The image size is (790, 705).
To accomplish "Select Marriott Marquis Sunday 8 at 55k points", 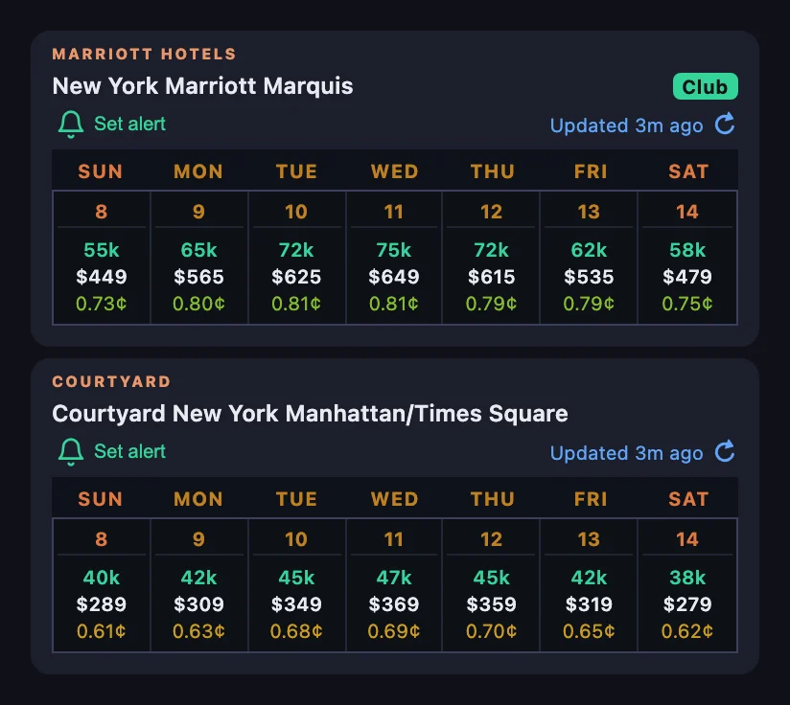I will [x=102, y=258].
